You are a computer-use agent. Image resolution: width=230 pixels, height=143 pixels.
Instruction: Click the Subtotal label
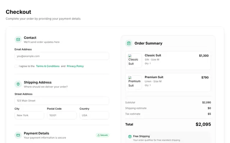point(130,103)
